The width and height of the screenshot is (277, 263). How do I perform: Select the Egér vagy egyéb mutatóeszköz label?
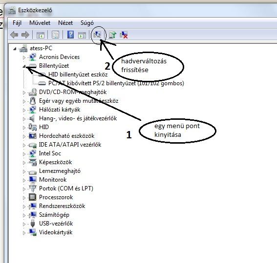tap(79, 101)
